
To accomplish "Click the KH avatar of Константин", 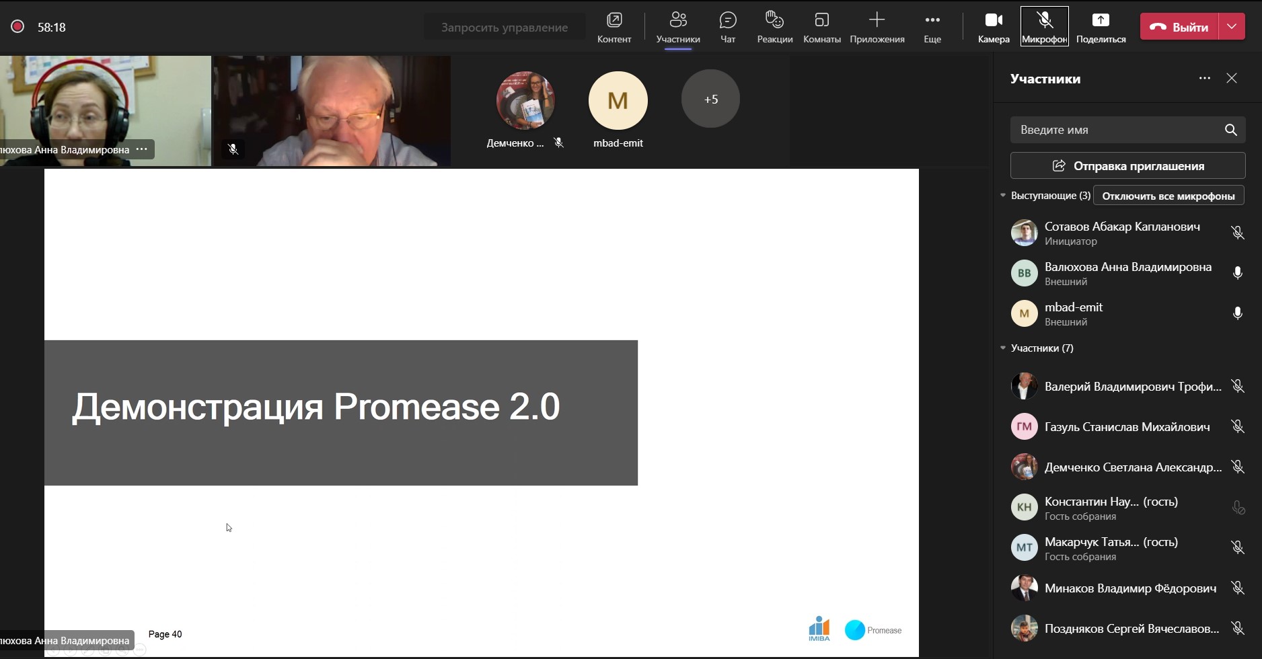I will pyautogui.click(x=1024, y=507).
